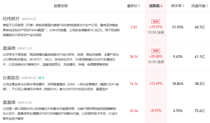Open stock 富满微
The image size is (210, 123).
pyautogui.click(x=9, y=48)
